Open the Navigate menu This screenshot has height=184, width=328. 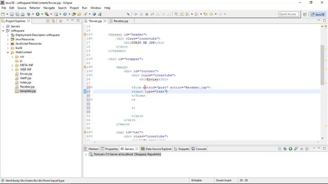49,8
